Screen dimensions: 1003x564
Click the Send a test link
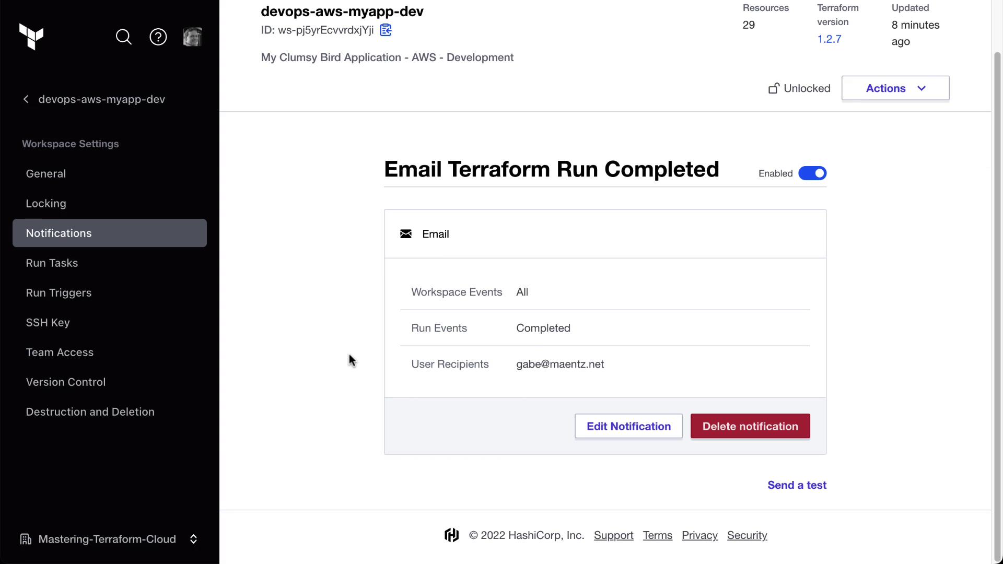pos(797,485)
